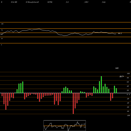This screenshot has width=131, height=131.
Task: Click the deepest red MR histogram bar
Action: 73,103
